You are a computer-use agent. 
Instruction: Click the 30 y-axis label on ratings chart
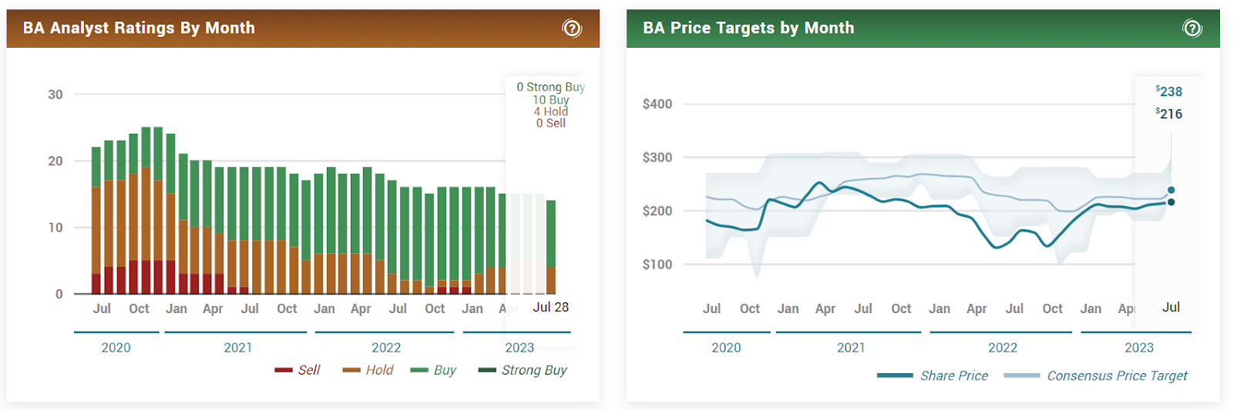point(55,95)
